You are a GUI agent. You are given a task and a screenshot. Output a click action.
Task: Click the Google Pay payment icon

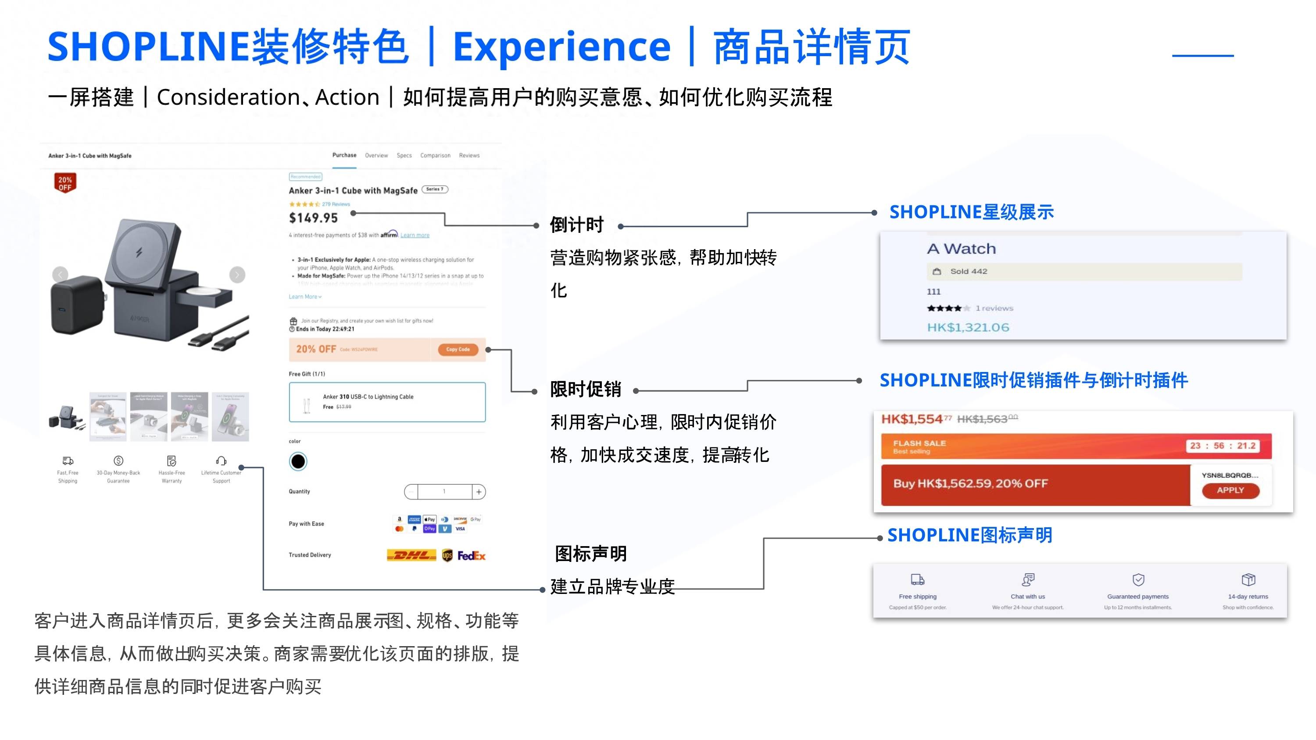coord(476,519)
